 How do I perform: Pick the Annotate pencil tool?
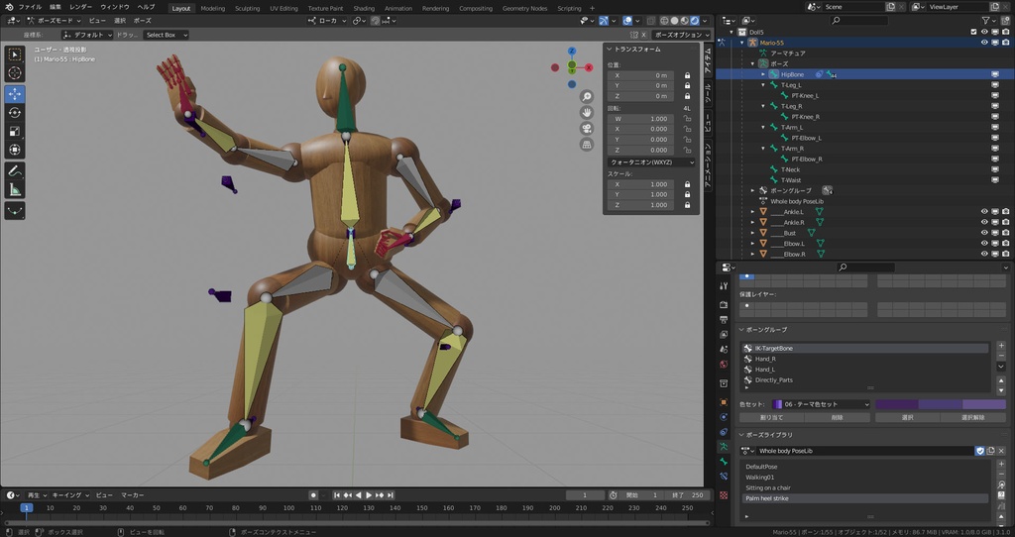pyautogui.click(x=15, y=170)
